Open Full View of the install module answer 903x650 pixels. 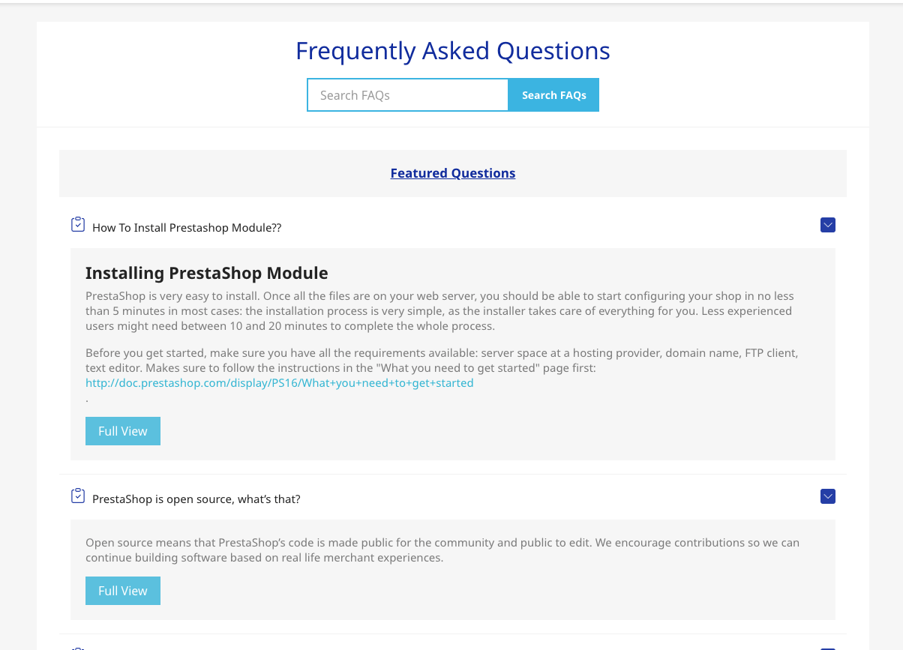click(x=123, y=431)
